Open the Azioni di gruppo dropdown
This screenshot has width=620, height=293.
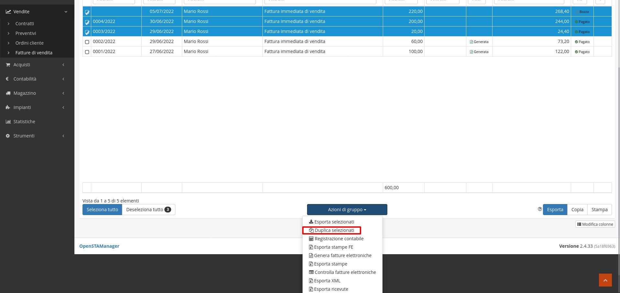click(347, 210)
